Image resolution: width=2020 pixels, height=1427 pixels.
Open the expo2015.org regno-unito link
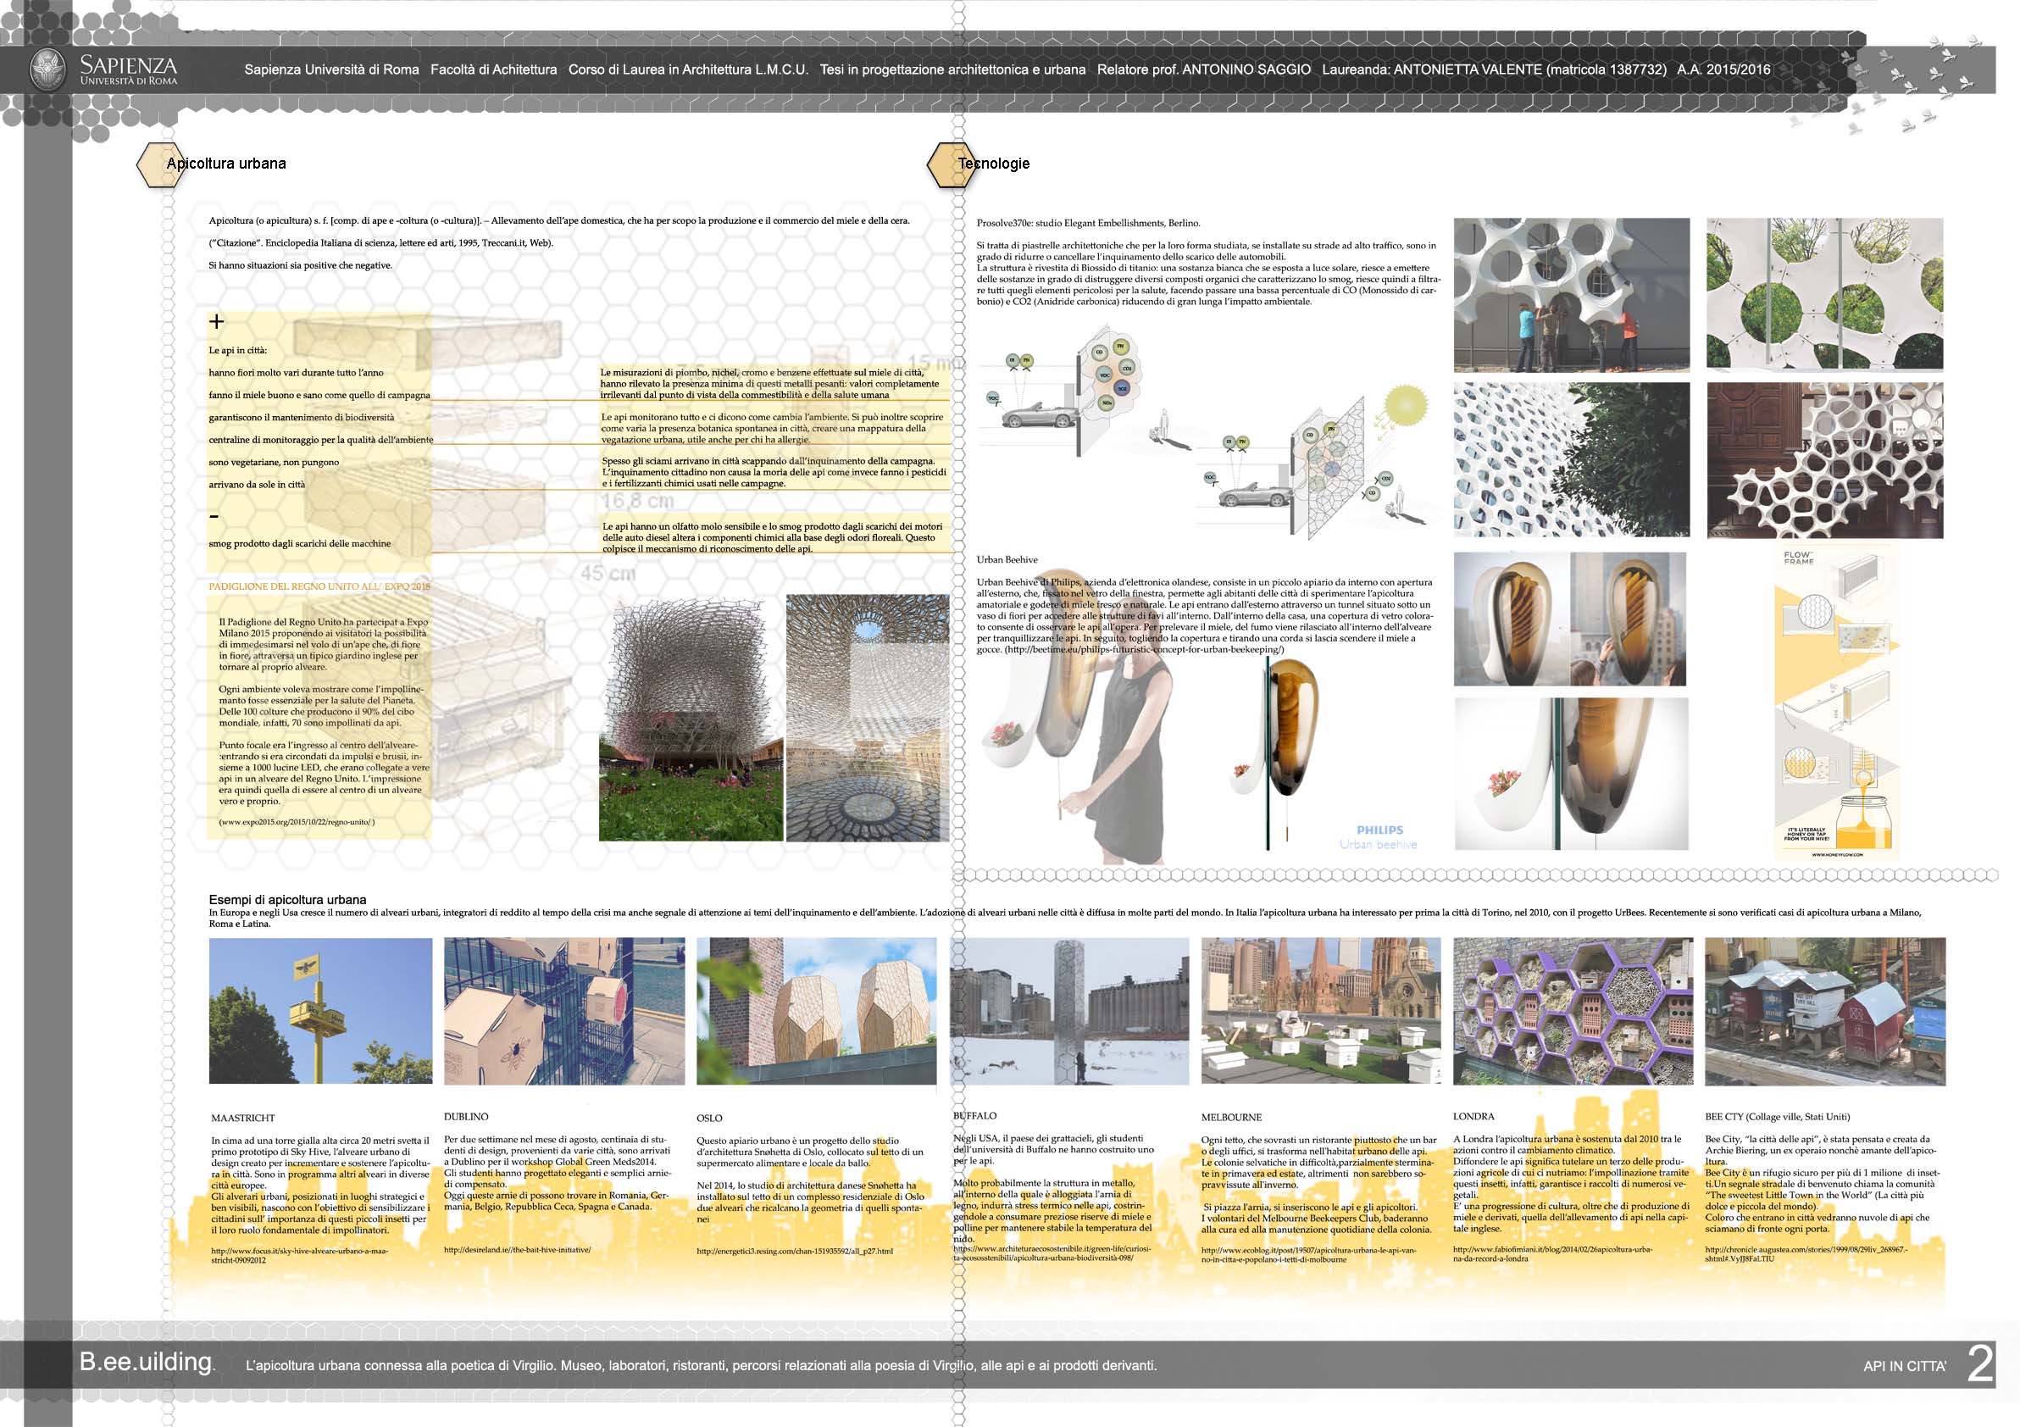click(297, 822)
